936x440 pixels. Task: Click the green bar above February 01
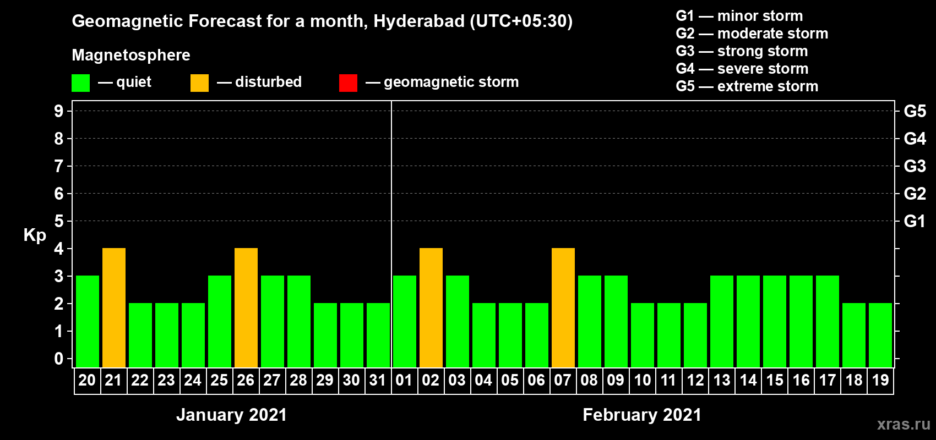click(405, 322)
